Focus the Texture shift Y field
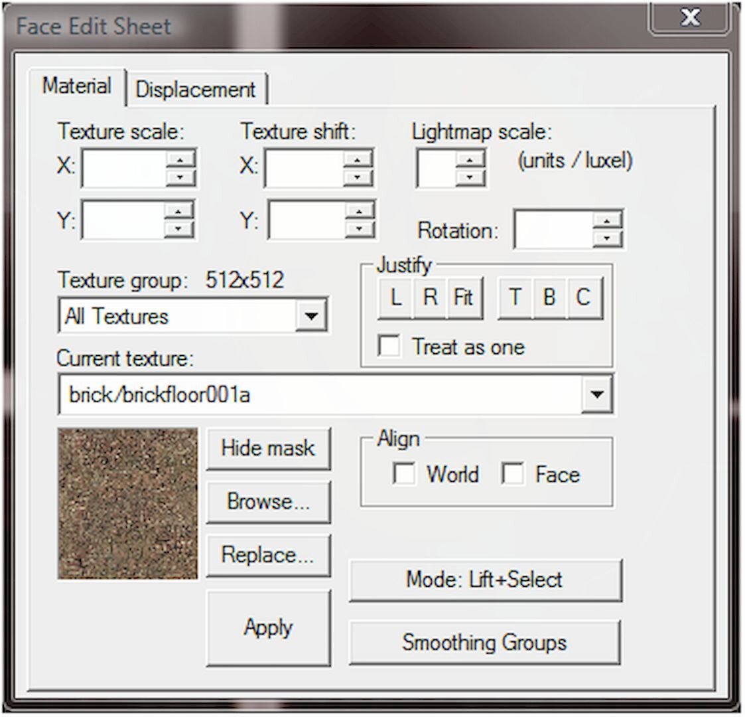Screen dimensions: 745x717 [x=306, y=220]
